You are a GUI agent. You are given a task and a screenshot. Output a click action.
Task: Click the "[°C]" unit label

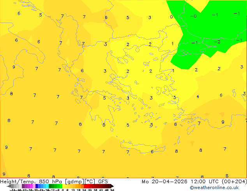tap(90, 182)
